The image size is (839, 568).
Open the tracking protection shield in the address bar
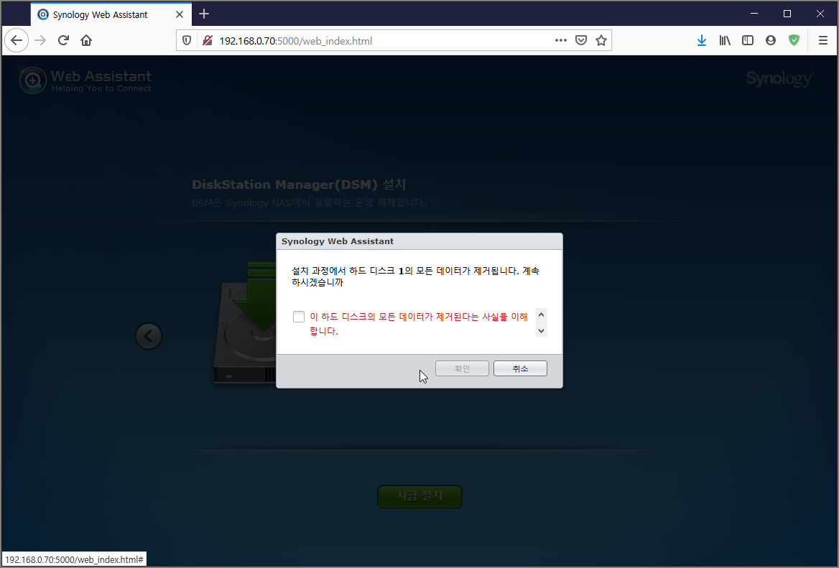click(x=187, y=41)
